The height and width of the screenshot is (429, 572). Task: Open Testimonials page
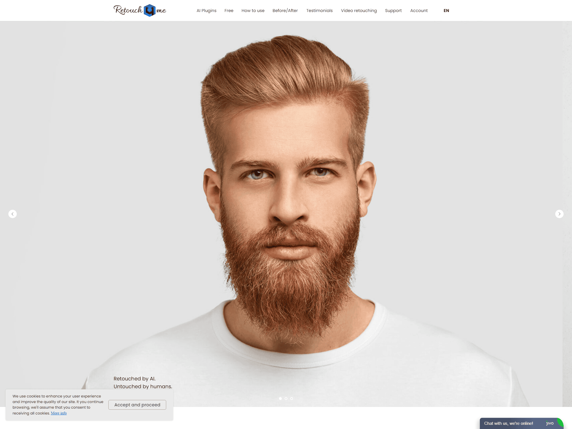(320, 11)
